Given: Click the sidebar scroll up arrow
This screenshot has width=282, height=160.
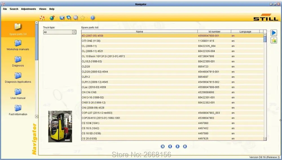Looking at the screenshot, I should coord(37,22).
